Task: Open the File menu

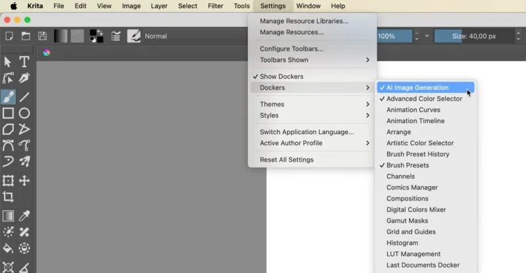Action: tap(59, 6)
